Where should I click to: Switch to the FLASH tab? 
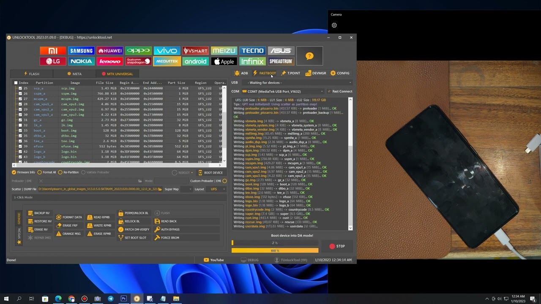(32, 74)
